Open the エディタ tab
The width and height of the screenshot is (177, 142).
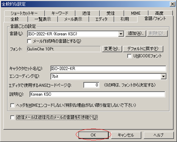(x=101, y=19)
